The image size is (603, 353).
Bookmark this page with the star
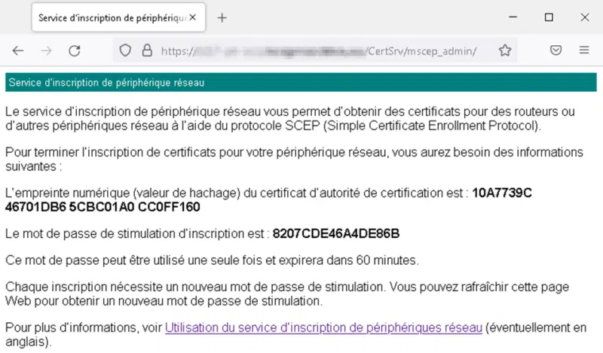point(505,50)
